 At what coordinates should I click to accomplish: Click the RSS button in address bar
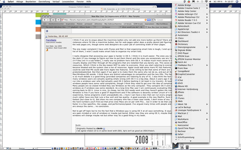[149, 20]
